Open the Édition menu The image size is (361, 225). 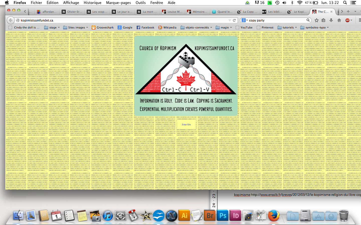tap(52, 3)
